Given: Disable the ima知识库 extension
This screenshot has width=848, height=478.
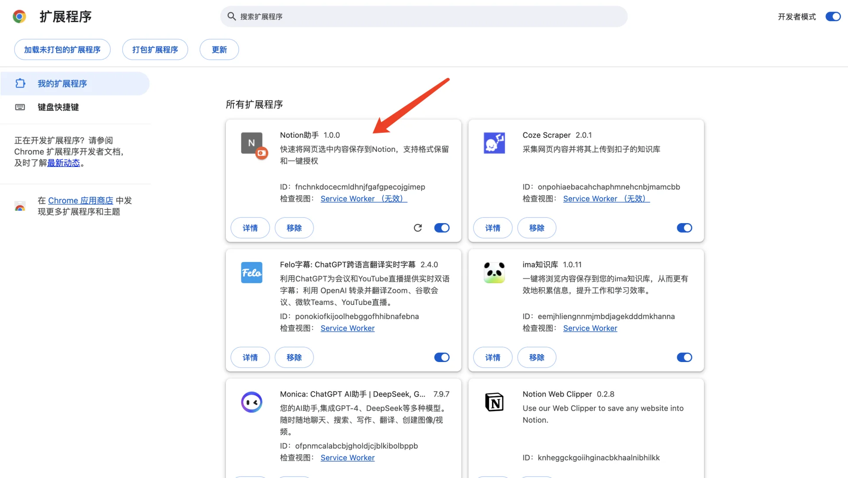Looking at the screenshot, I should [x=684, y=357].
